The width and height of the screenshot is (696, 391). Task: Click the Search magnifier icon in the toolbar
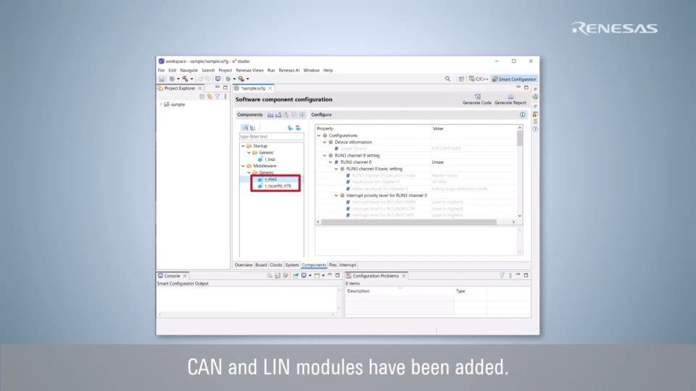click(x=447, y=79)
